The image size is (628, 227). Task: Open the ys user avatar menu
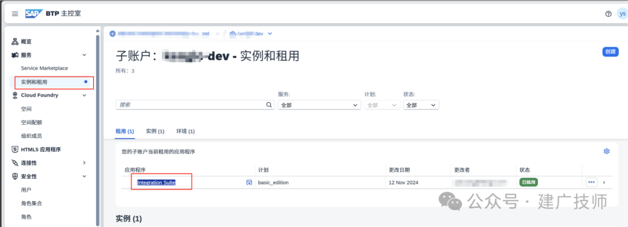pos(622,13)
